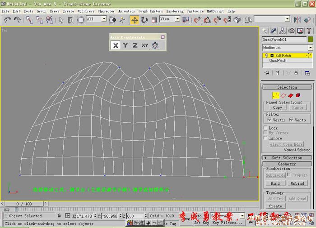
Task: Select Element sub-object level icon
Action: pos(298,95)
